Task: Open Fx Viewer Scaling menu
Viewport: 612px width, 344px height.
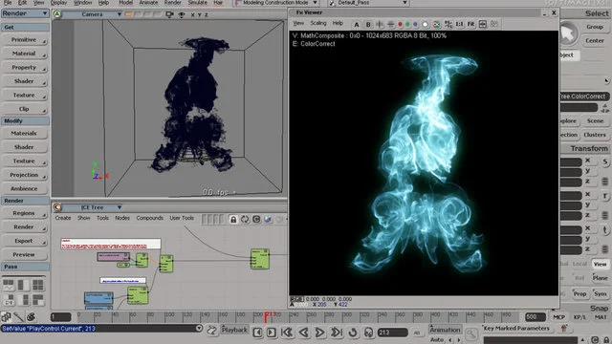Action: tap(318, 23)
